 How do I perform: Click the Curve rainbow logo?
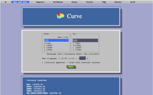pos(60,16)
